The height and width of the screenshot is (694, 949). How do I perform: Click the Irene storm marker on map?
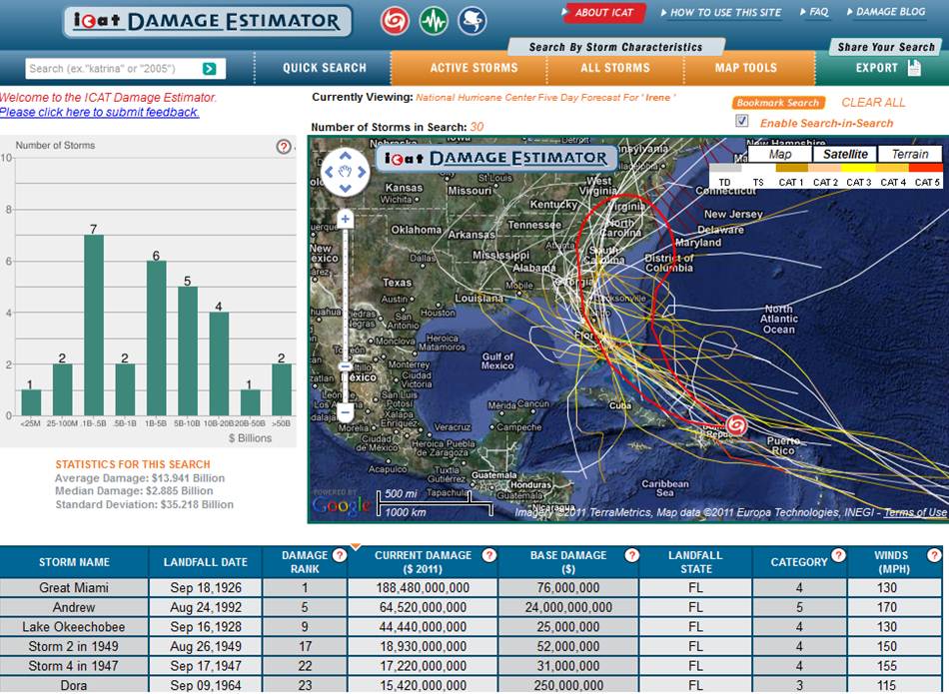[x=736, y=424]
